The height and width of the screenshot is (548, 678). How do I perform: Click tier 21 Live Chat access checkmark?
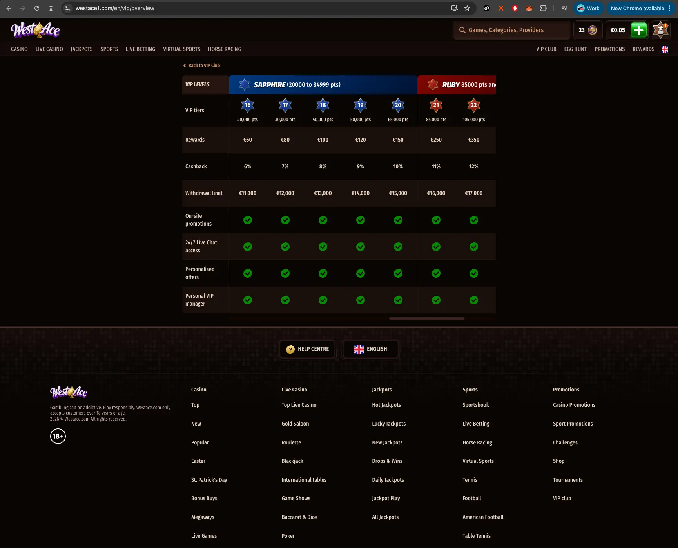point(436,247)
